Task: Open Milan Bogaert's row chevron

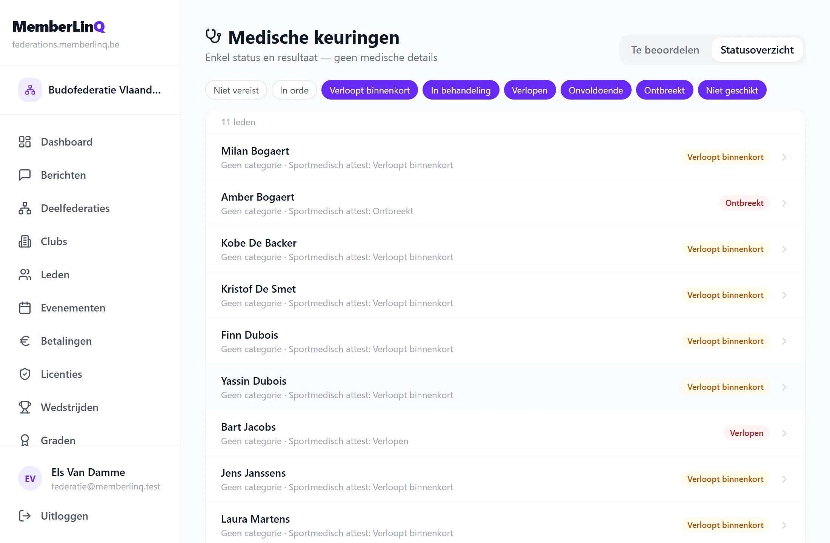Action: click(784, 157)
